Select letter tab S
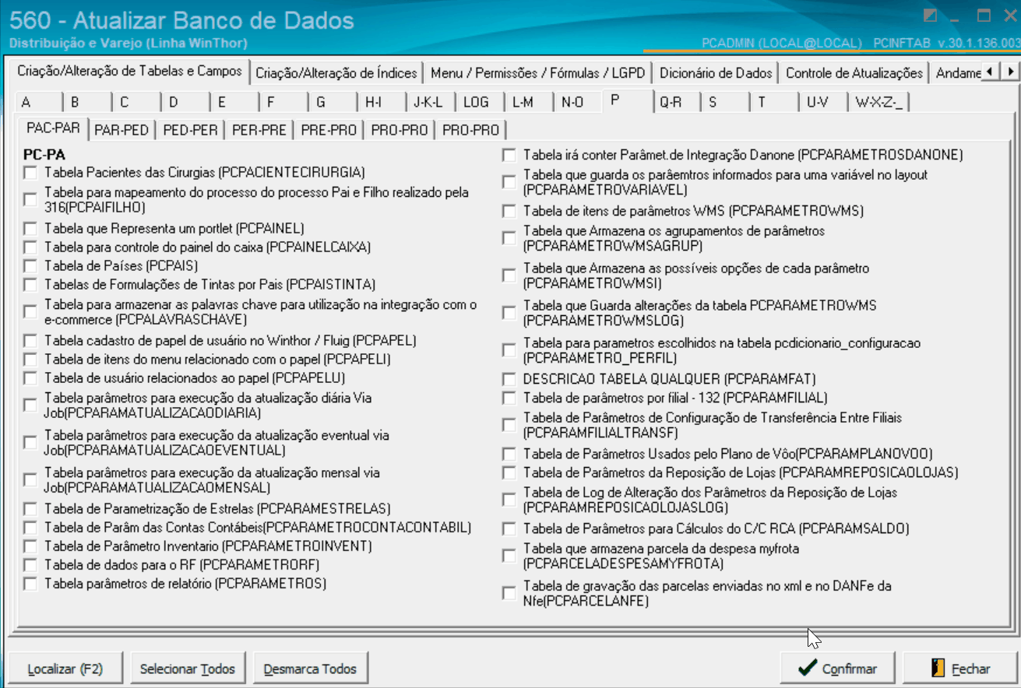Screen dimensions: 1021x688 [x=724, y=103]
